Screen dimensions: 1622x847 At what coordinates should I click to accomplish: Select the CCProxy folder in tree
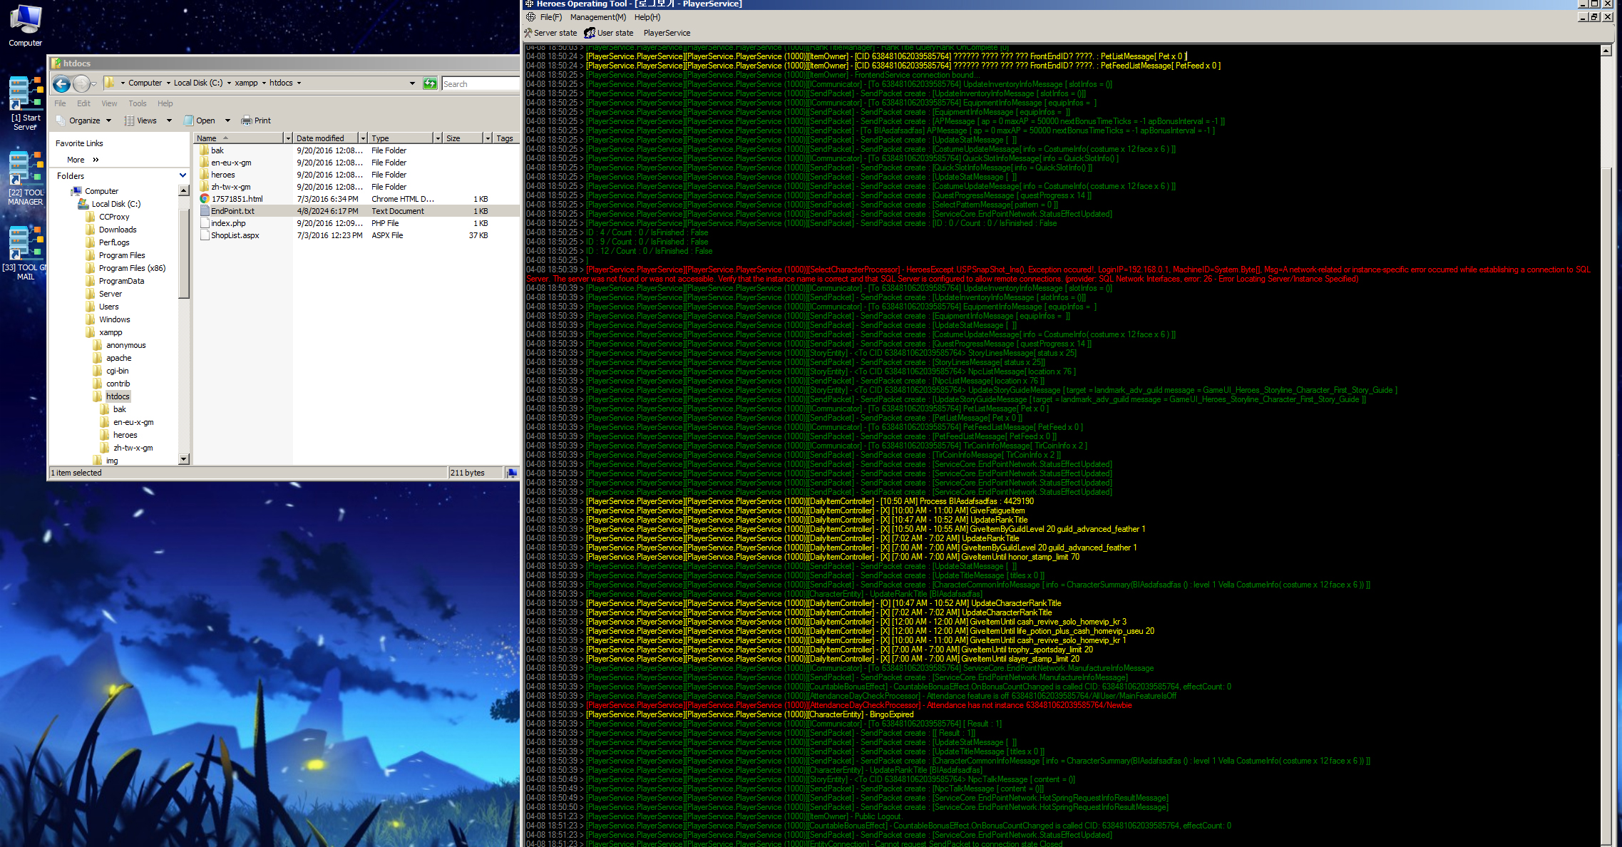tap(108, 217)
